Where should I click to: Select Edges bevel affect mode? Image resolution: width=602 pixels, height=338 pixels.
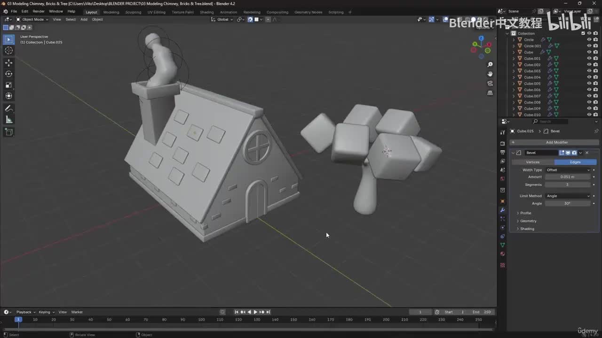576,162
